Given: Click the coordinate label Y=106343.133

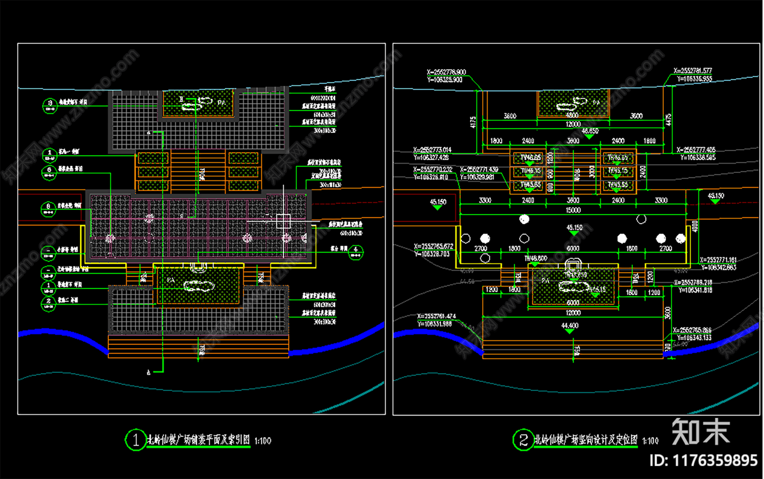Looking at the screenshot, I should coord(694,338).
